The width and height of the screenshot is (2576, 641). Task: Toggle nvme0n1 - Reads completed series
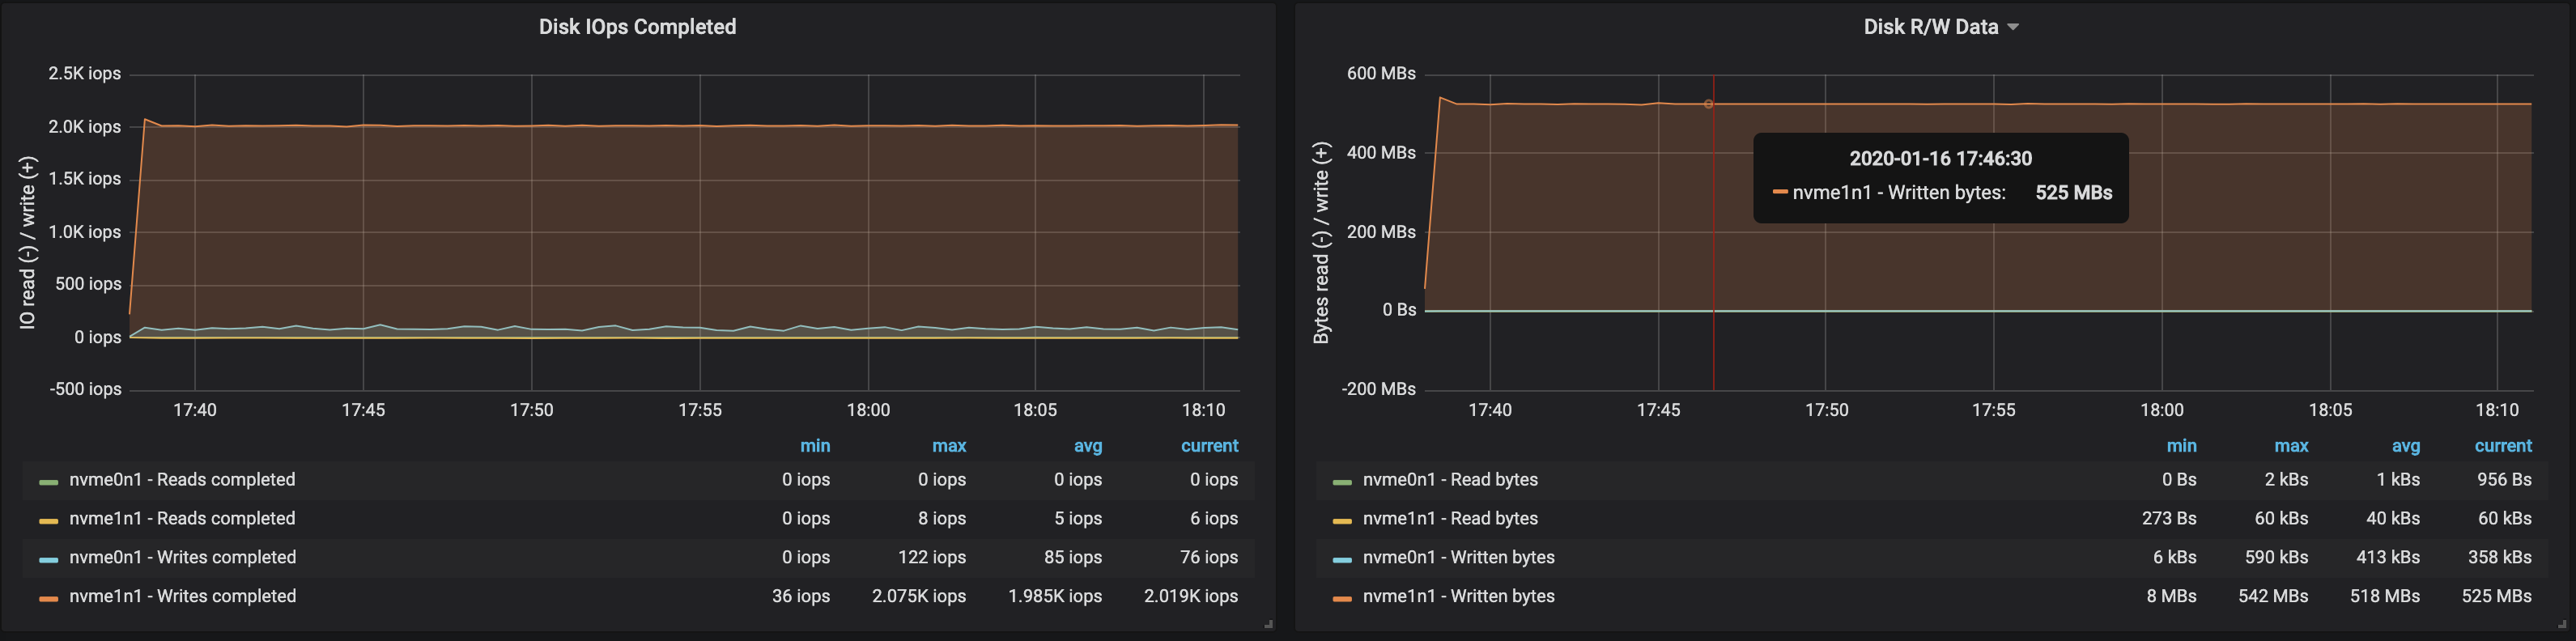182,480
